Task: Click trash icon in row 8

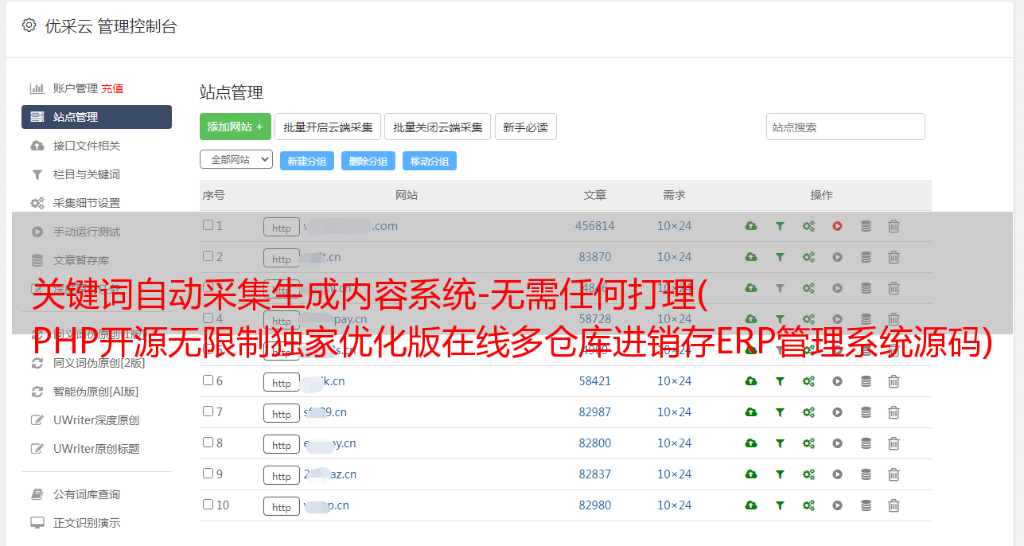Action: point(894,443)
